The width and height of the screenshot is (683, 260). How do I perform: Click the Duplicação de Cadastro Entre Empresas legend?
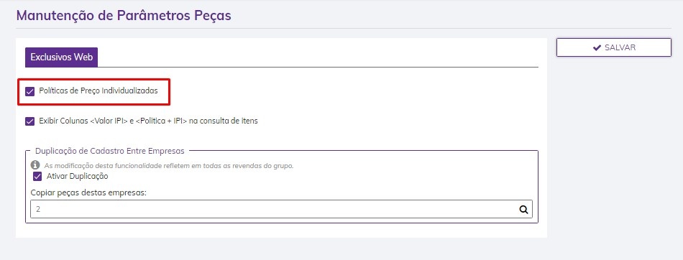coord(110,151)
